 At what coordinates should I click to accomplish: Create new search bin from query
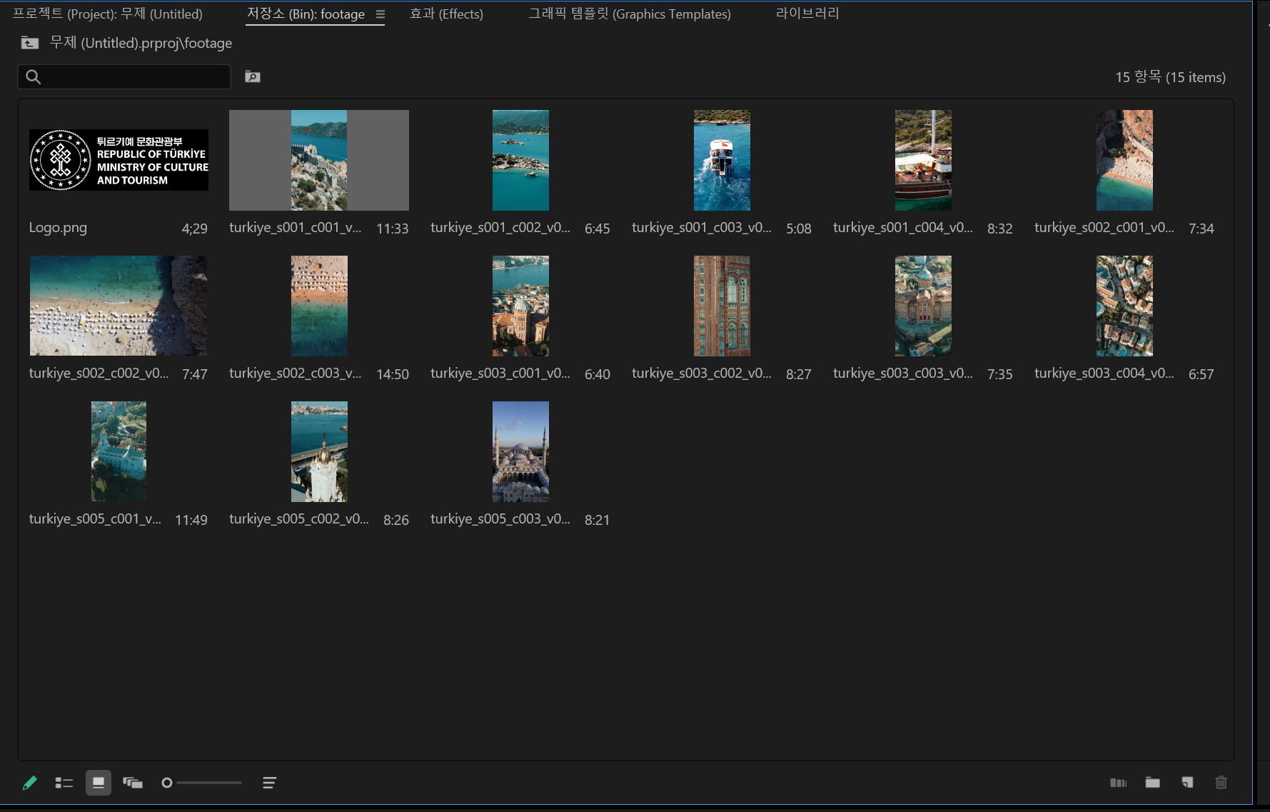pos(253,76)
